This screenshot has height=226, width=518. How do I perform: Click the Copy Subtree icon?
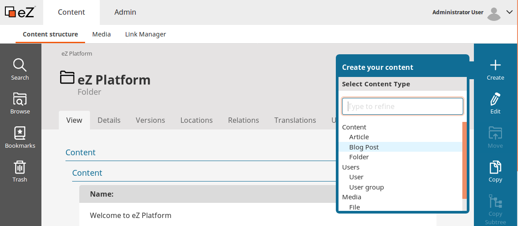tap(495, 202)
